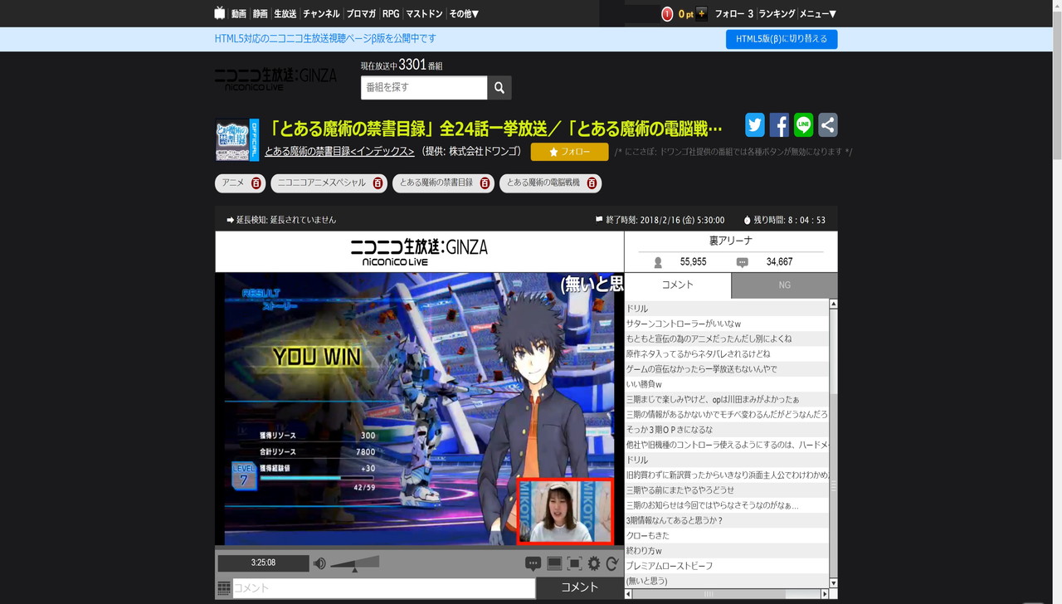Open comment command grid icon

[x=224, y=588]
